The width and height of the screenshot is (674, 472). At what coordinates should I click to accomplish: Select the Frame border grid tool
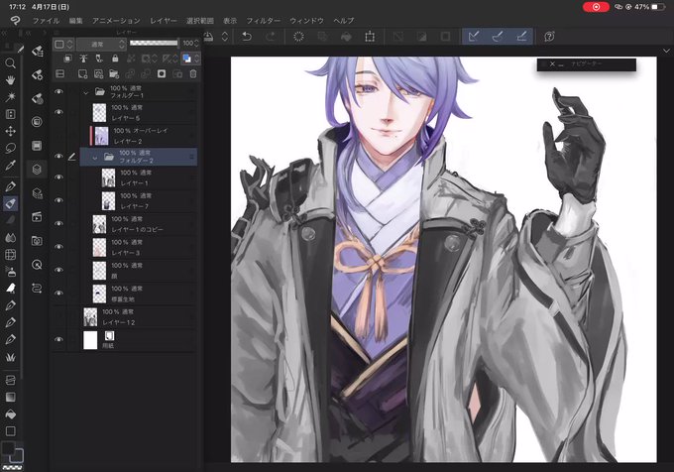coord(10,255)
